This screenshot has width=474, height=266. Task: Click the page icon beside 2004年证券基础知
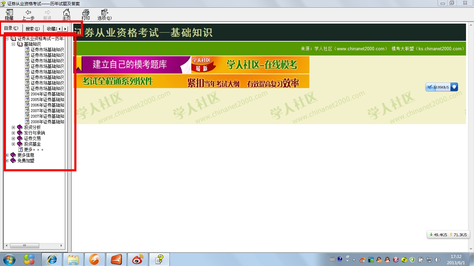tap(27, 94)
